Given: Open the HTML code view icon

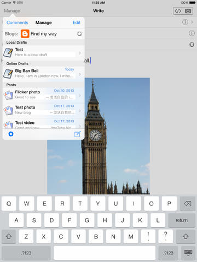Looking at the screenshot, I should tap(178, 11).
